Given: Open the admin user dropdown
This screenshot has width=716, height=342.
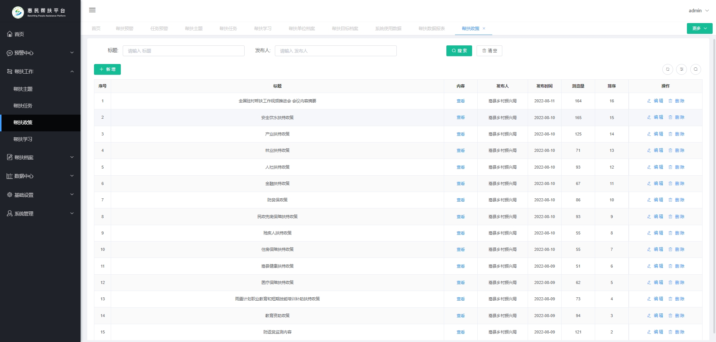Looking at the screenshot, I should click(x=698, y=10).
